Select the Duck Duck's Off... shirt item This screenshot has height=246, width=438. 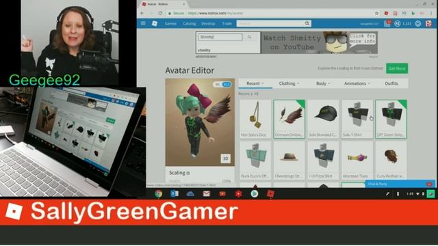255,161
